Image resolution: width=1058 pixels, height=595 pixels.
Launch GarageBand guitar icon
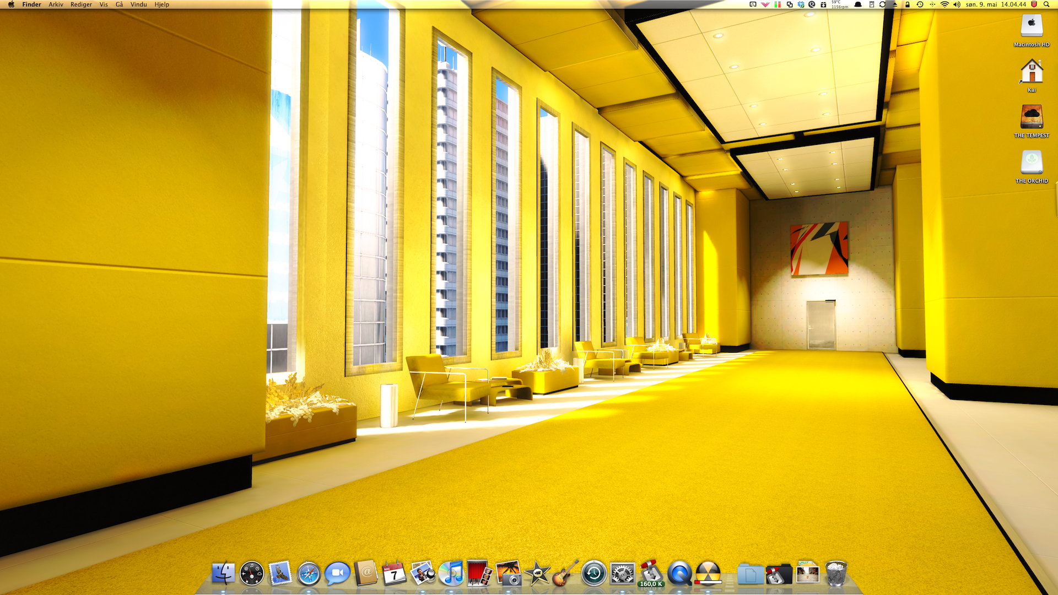click(x=565, y=574)
